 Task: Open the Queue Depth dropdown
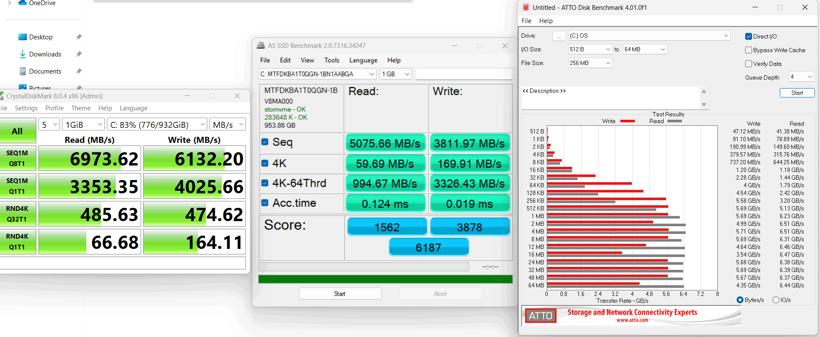801,77
